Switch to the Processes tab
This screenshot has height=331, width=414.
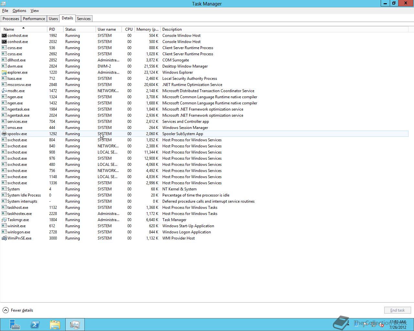click(11, 19)
